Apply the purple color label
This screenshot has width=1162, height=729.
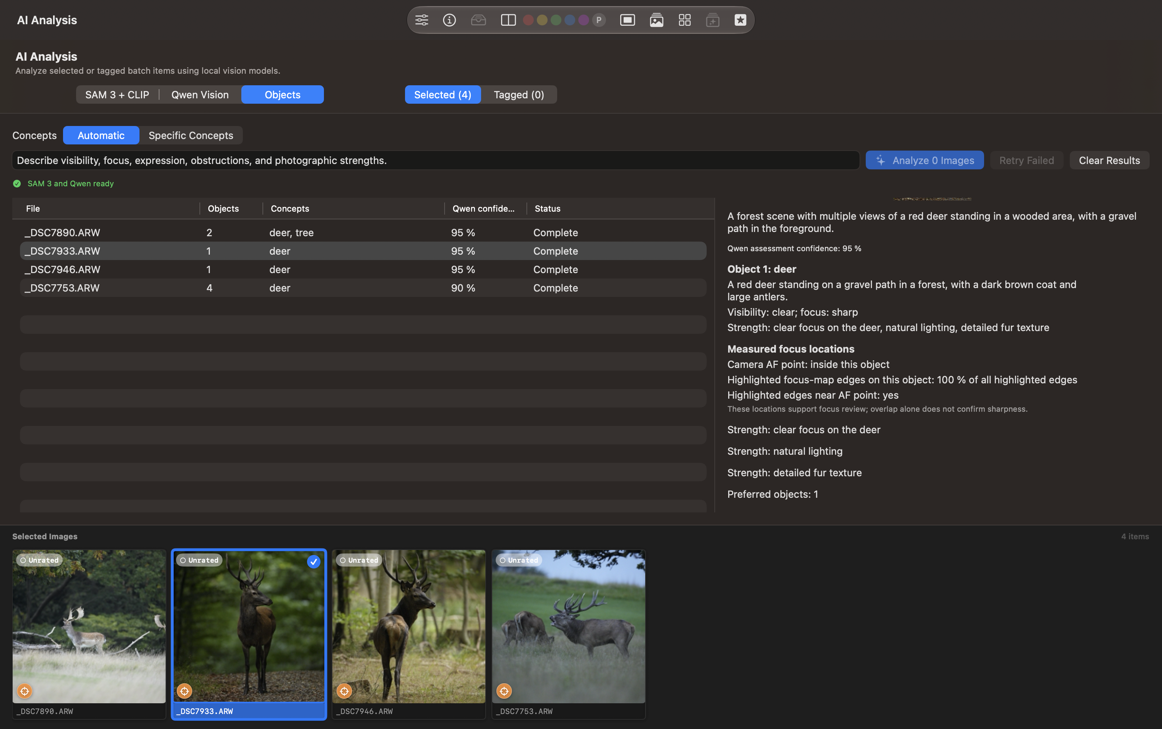(x=584, y=20)
